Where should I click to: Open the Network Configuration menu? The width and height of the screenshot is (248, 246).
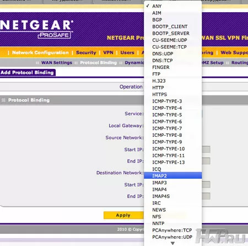tap(40, 52)
